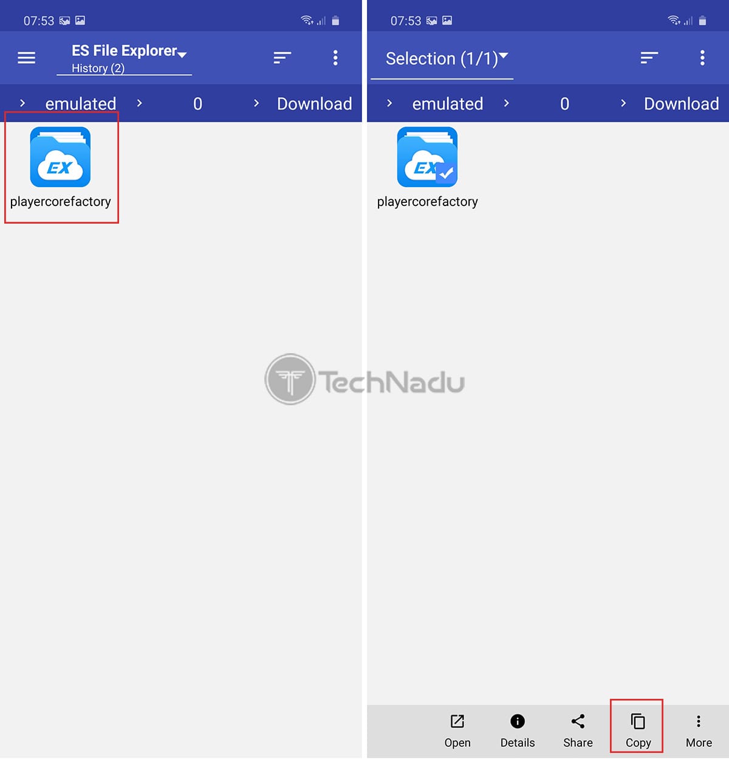
Task: Open the three-dot overflow menu on left screen
Action: [x=335, y=58]
